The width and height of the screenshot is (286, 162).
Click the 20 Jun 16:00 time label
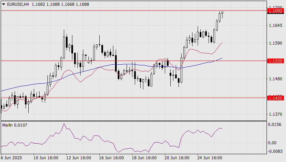177,158
